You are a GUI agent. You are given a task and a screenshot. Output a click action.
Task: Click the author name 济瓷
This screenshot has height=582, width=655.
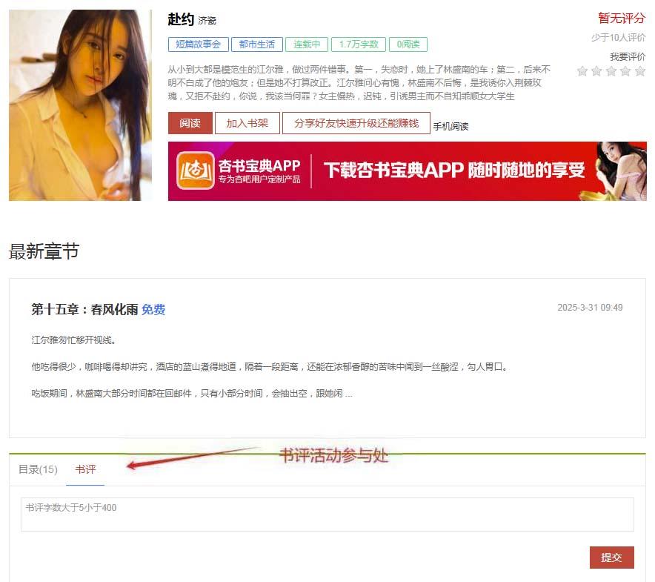click(x=207, y=21)
